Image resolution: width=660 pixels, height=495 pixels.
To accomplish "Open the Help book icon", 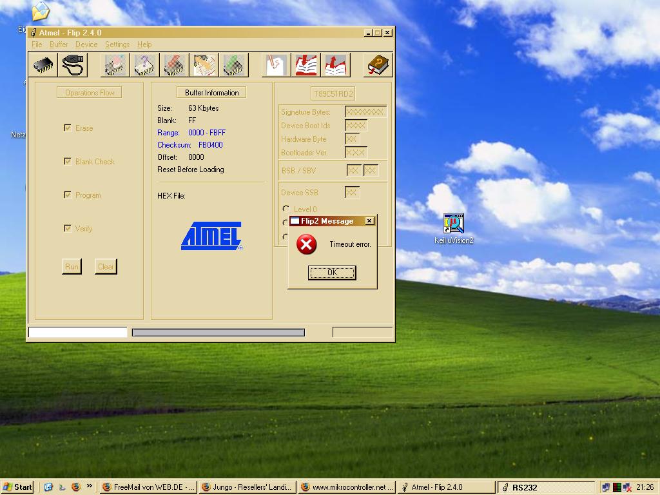I will (x=378, y=65).
